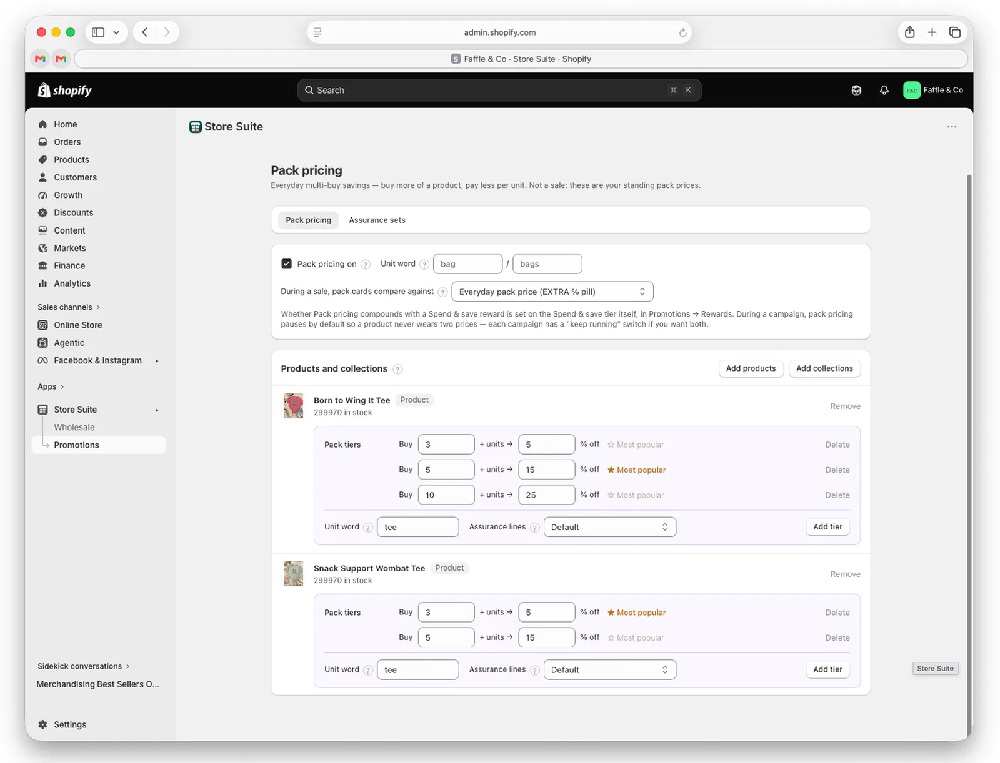The height and width of the screenshot is (763, 1000).
Task: Open the notifications bell
Action: [884, 91]
